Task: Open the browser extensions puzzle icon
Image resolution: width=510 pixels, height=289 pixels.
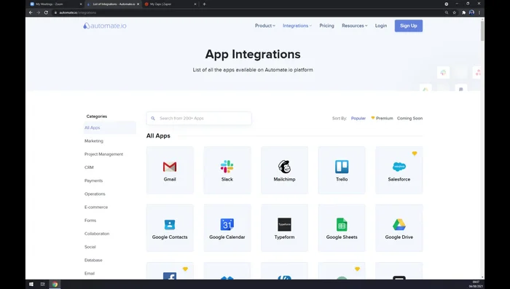Action: 463,12
